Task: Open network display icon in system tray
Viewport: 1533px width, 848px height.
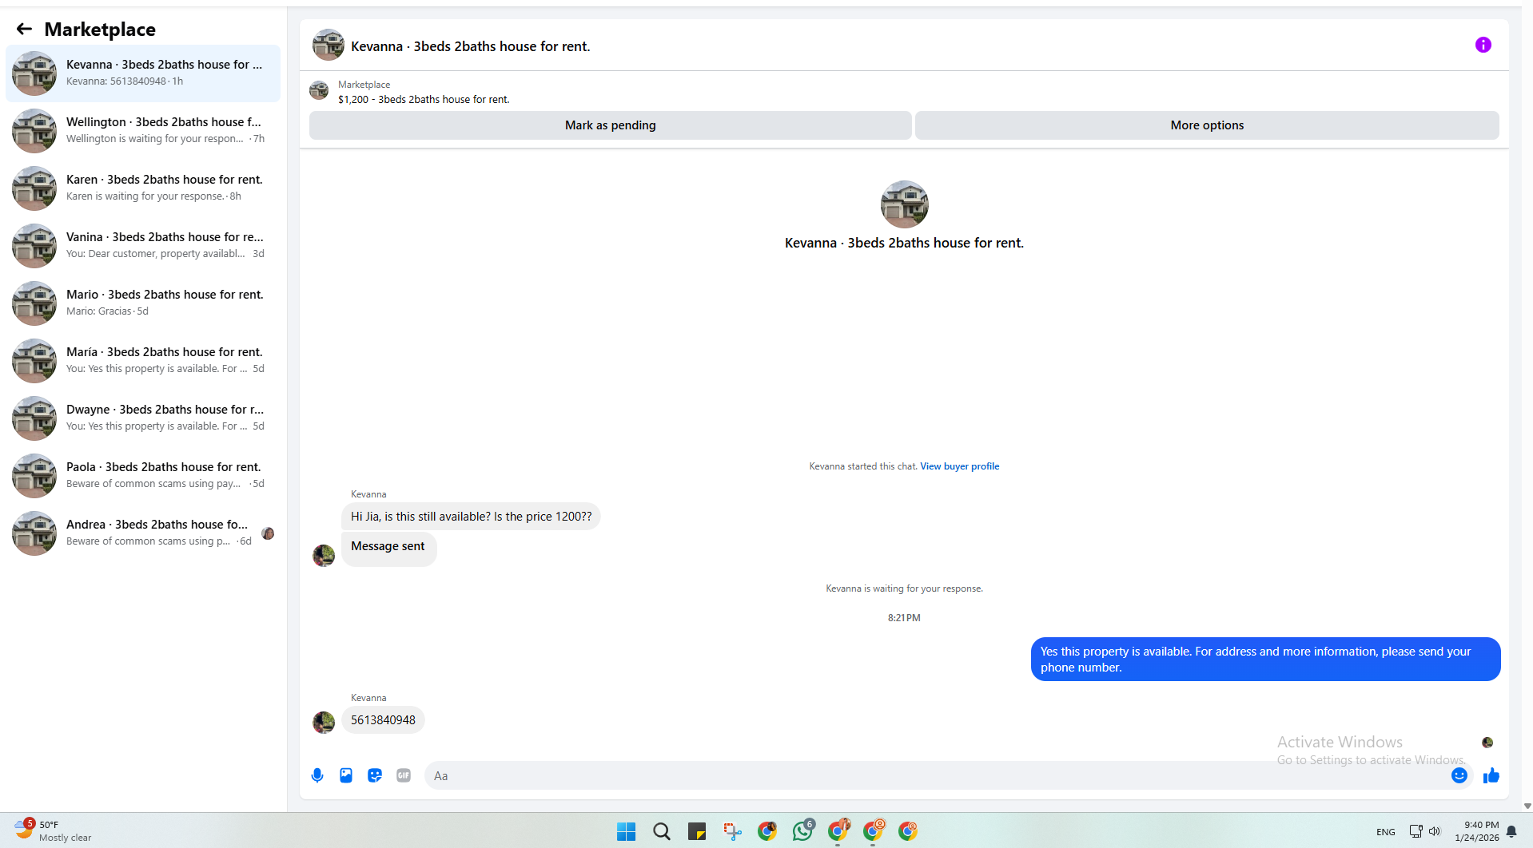Action: (1416, 831)
